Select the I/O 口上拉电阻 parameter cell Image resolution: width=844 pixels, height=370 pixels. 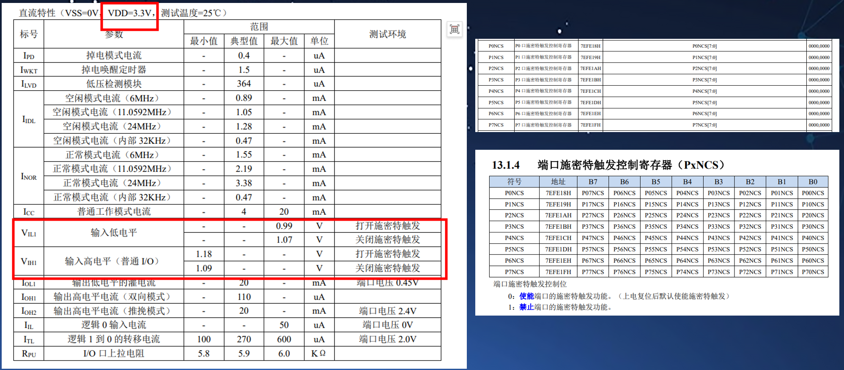114,354
